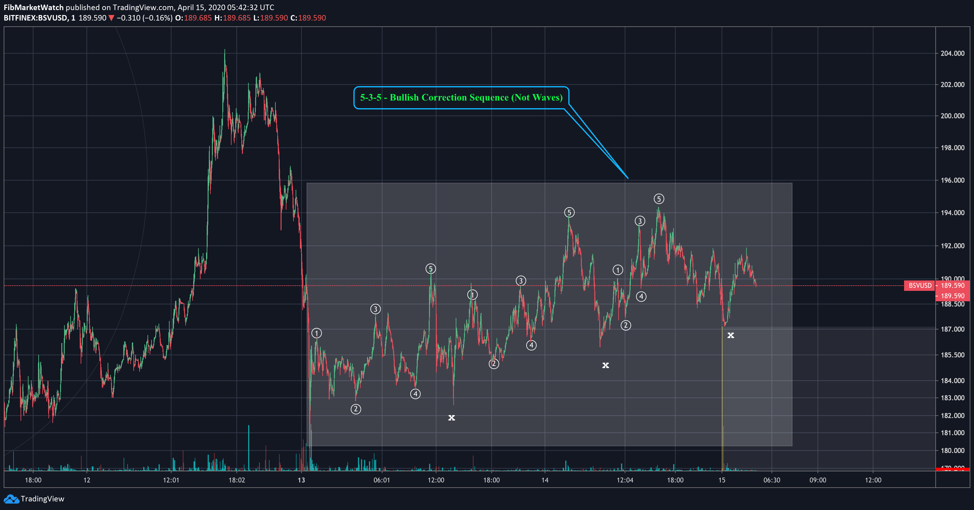Click the upper red 189.590 price axis marker
The height and width of the screenshot is (510, 974).
[953, 286]
